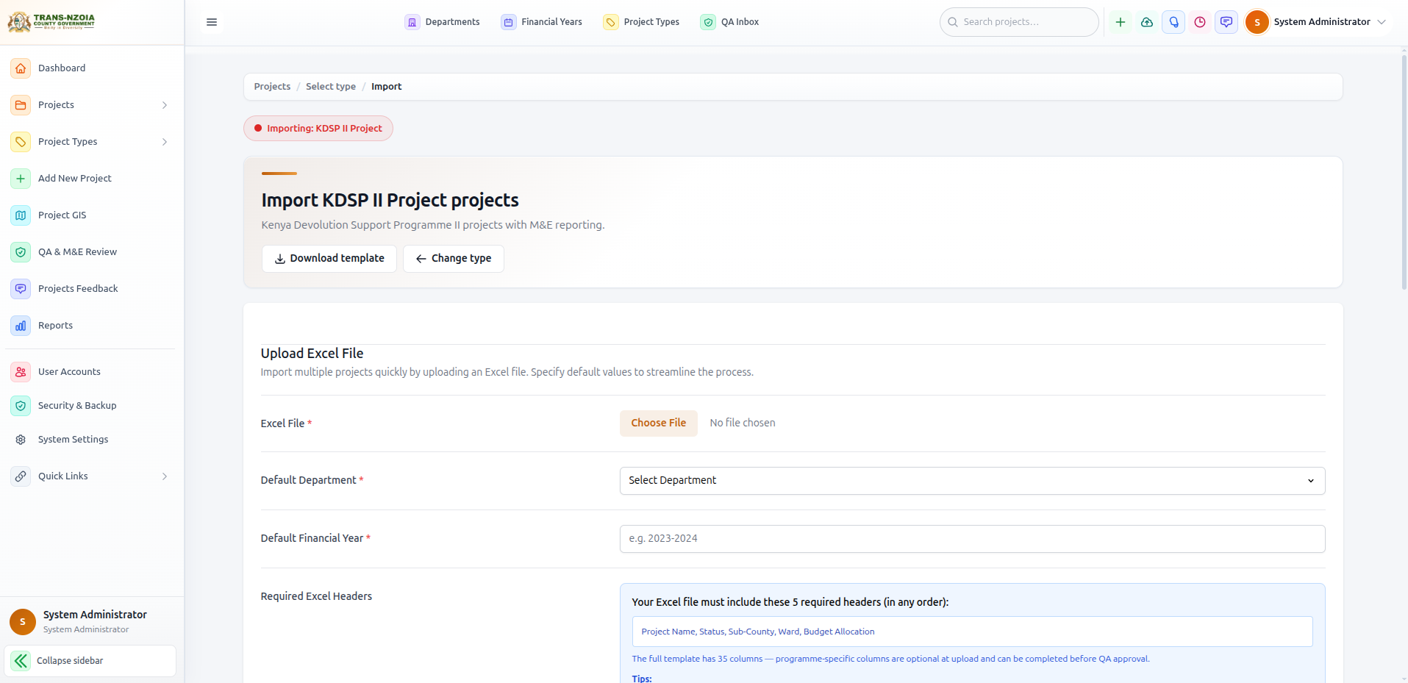Click the Projects Feedback chat icon in the sidebar
The width and height of the screenshot is (1408, 683).
21,289
